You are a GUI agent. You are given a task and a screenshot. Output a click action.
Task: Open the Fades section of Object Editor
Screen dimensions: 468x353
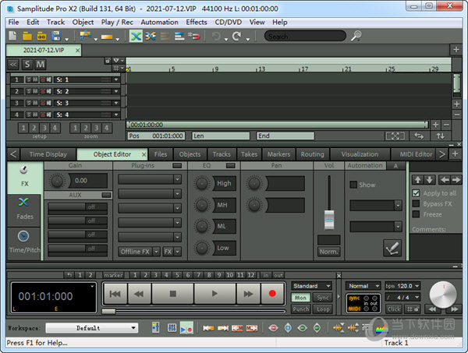click(x=24, y=209)
